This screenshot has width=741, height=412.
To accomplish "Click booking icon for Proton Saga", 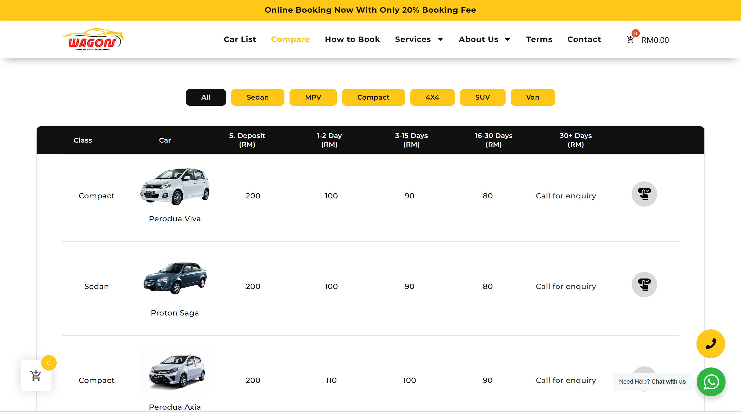I will click(x=644, y=285).
